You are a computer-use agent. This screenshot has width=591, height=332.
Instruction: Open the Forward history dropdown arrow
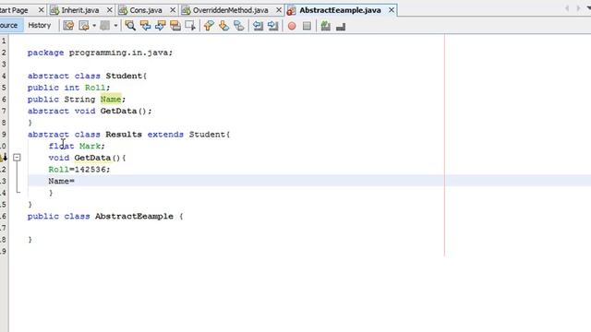[115, 26]
